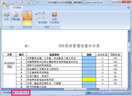Click the -1 deduction value in row 1
This screenshot has height=96, width=132.
coord(102,58)
